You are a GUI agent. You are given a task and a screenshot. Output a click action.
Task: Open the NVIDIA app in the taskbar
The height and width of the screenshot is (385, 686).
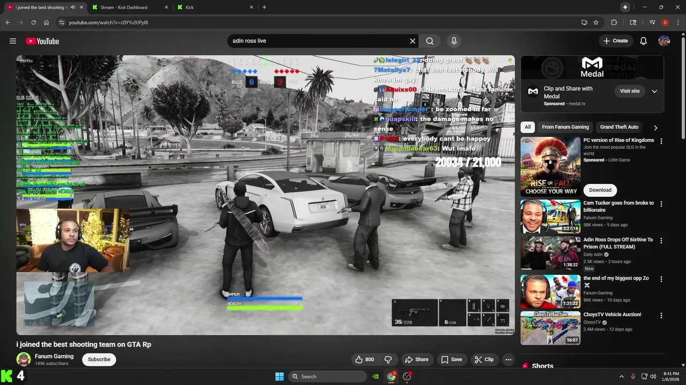376,376
